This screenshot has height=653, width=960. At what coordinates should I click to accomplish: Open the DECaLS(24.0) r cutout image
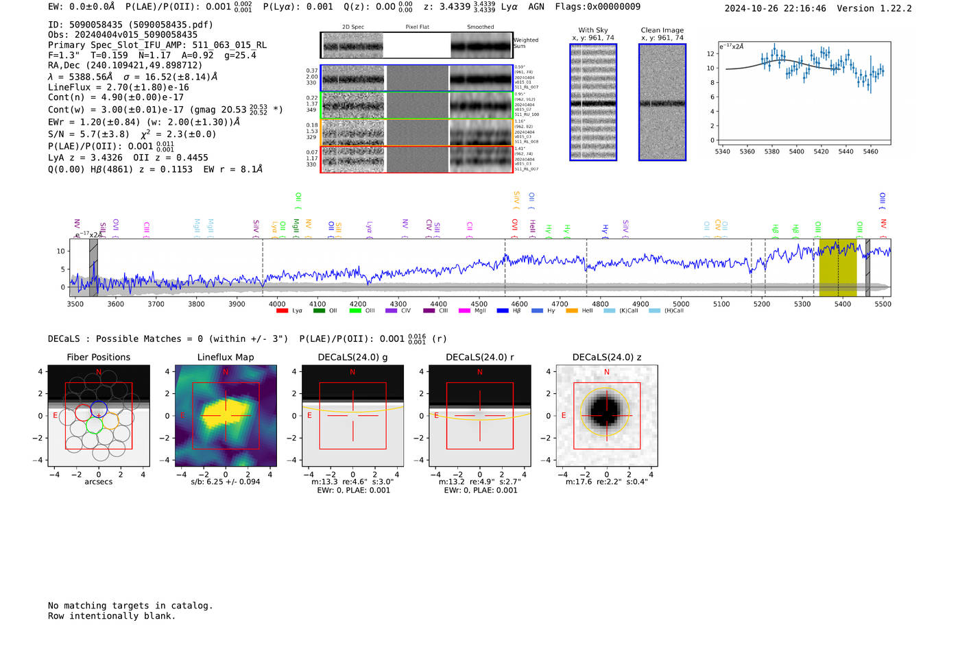pos(479,415)
